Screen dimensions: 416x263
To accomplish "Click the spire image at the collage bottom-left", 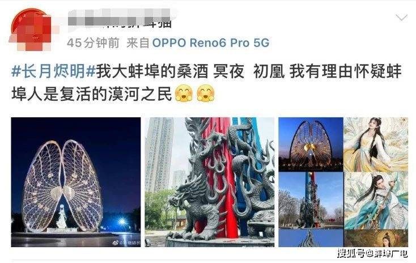I will click(x=311, y=238).
